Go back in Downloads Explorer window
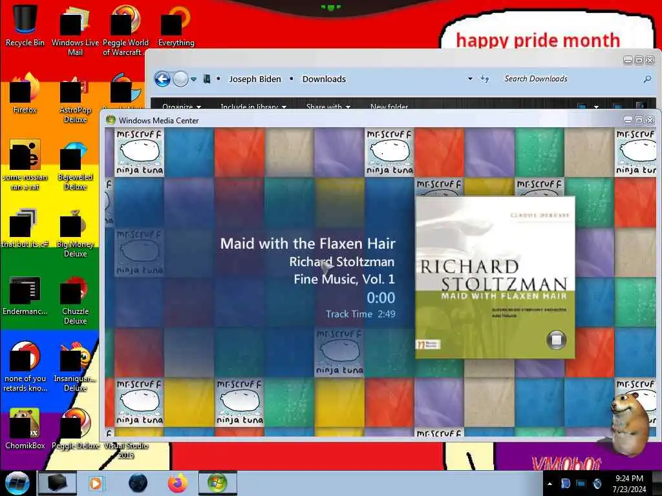Viewport: 662px width, 496px height. click(x=162, y=79)
